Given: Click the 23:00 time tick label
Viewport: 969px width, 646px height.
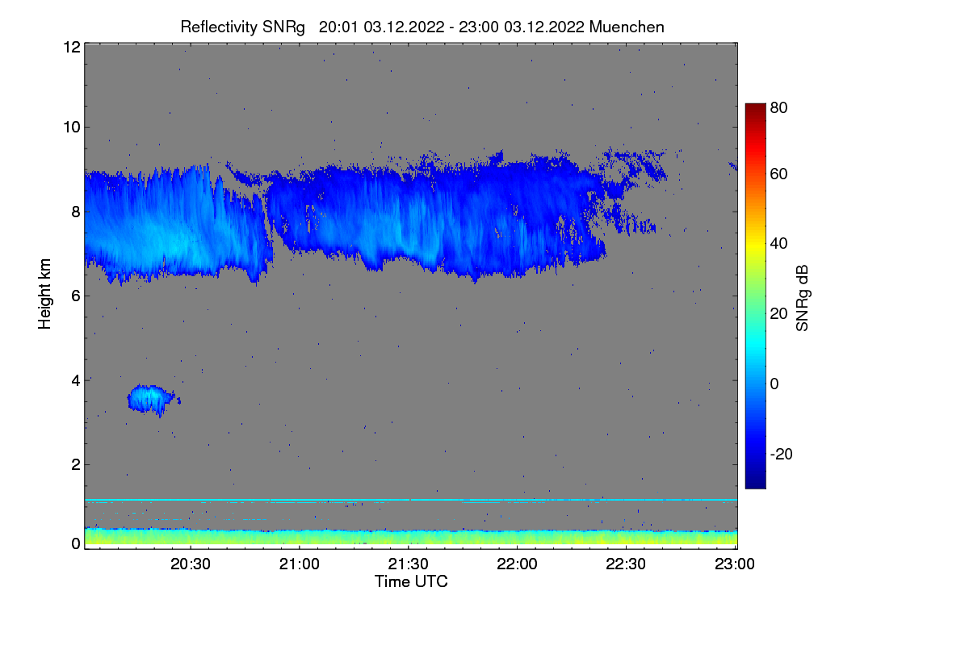Looking at the screenshot, I should point(735,564).
